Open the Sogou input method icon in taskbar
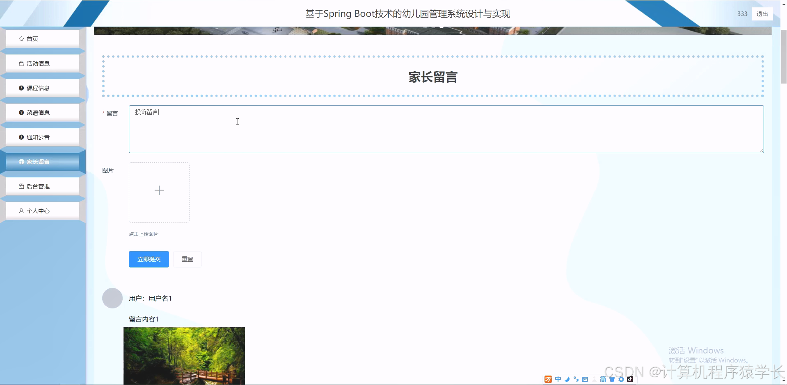This screenshot has height=385, width=787. tap(548, 379)
